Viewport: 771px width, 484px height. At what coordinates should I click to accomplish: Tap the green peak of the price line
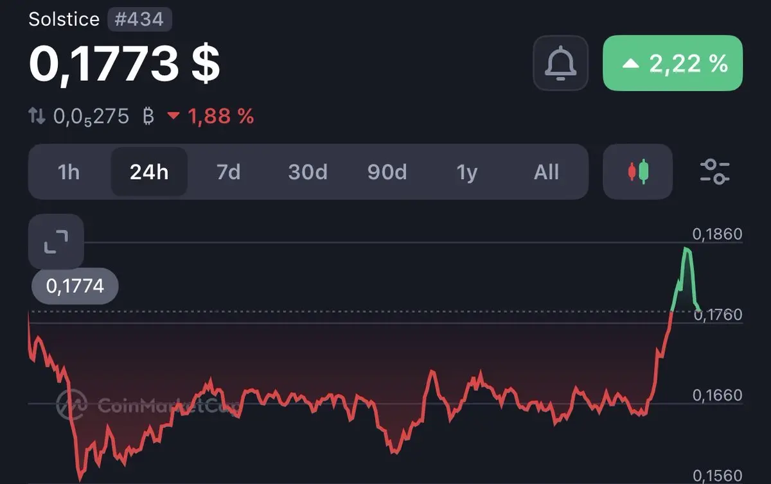click(x=687, y=250)
